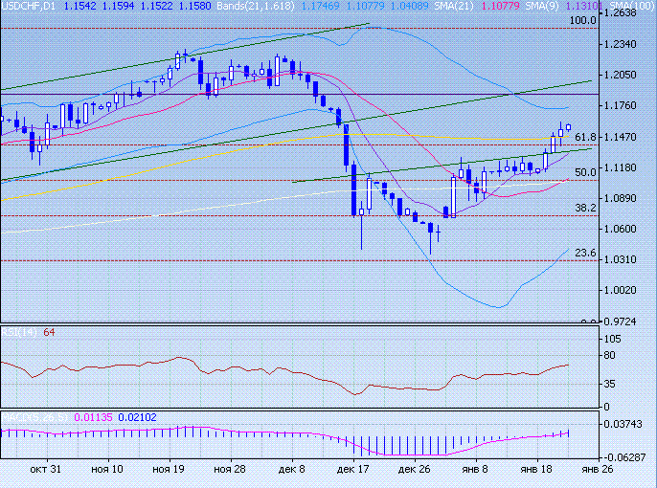Select the 'окт 31' date on time axis
This screenshot has width=657, height=488.
[x=45, y=470]
